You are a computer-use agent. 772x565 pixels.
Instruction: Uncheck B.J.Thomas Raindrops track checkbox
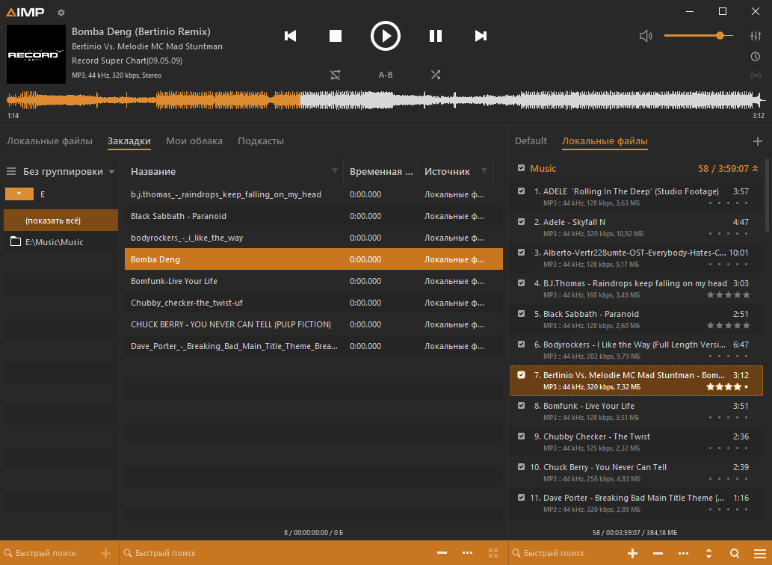[522, 283]
